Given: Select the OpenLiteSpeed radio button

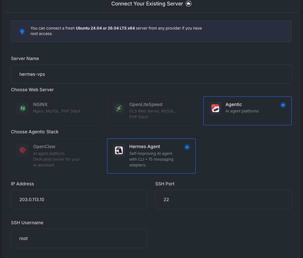Looking at the screenshot, I should tap(187, 105).
